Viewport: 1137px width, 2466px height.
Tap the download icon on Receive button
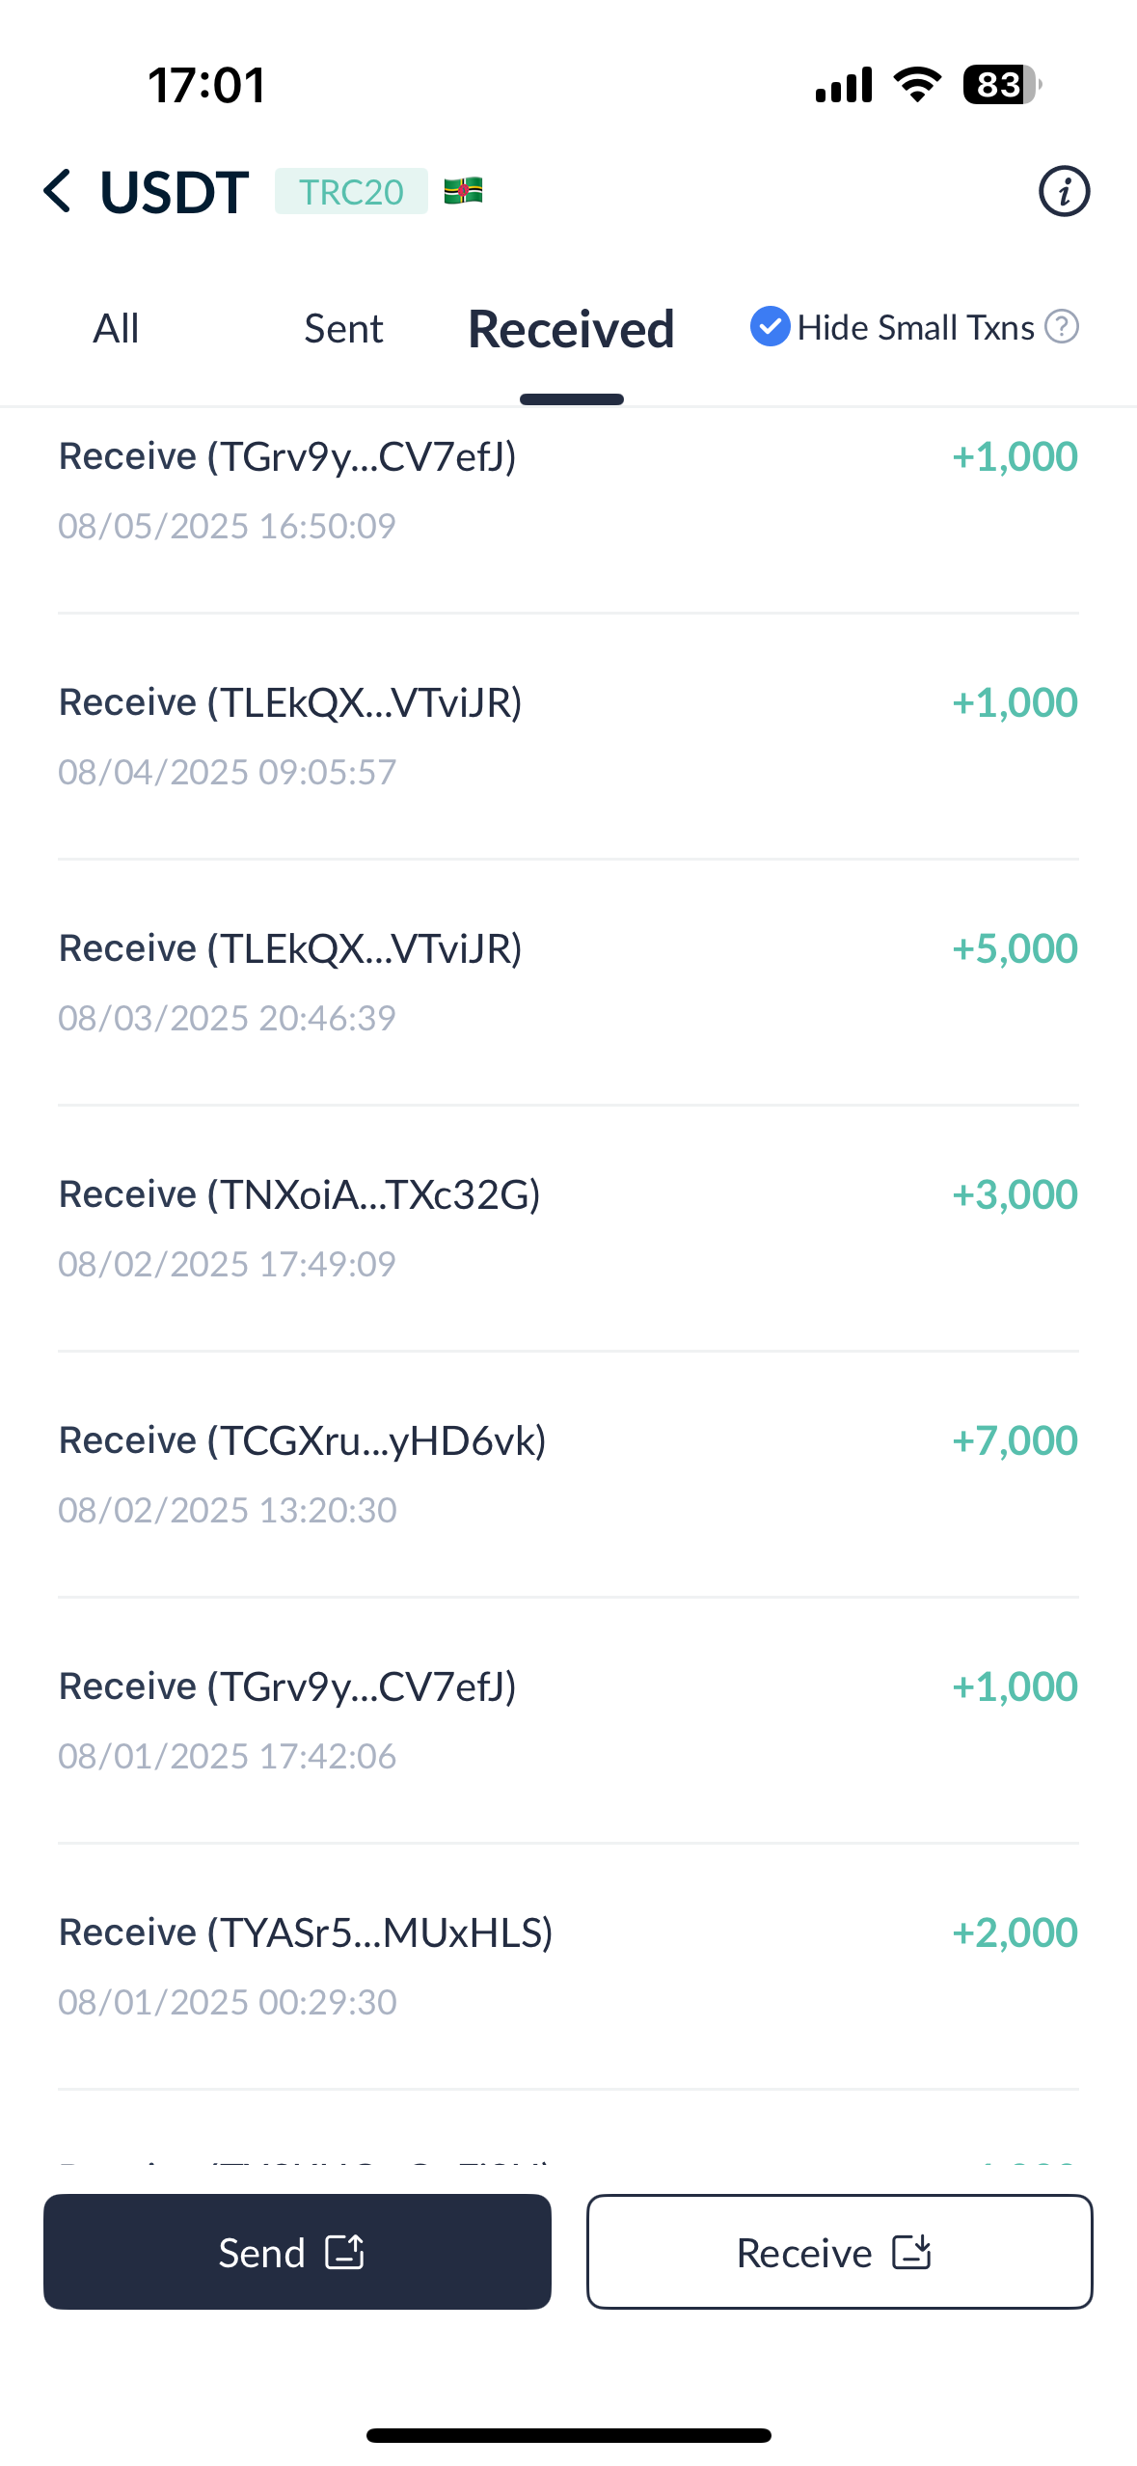(x=911, y=2252)
